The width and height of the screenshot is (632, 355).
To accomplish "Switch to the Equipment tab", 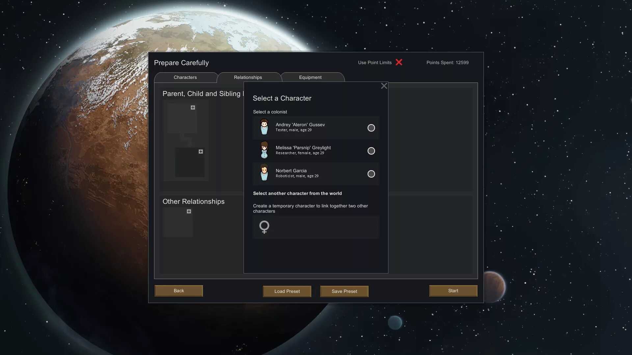I will pyautogui.click(x=310, y=77).
